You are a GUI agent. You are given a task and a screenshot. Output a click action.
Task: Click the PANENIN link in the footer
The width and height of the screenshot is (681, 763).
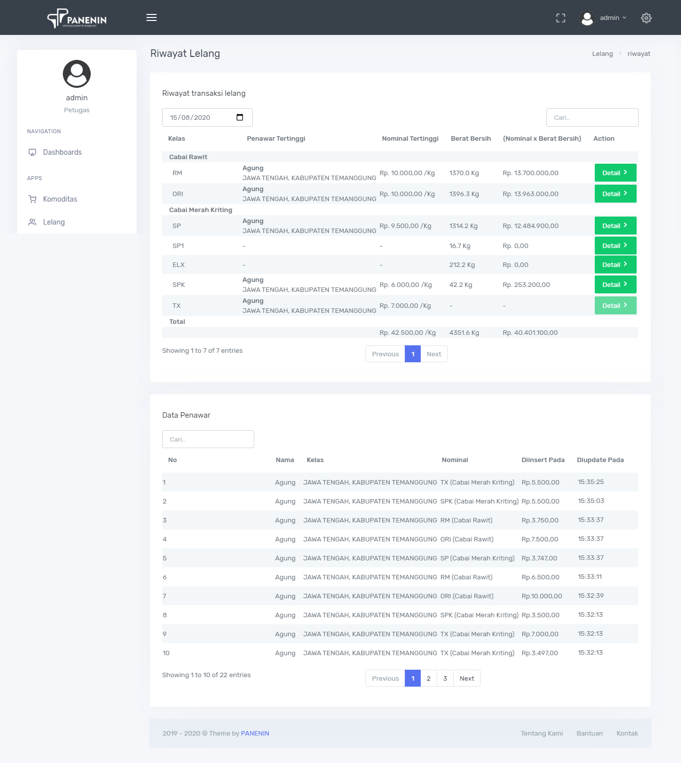pos(255,733)
